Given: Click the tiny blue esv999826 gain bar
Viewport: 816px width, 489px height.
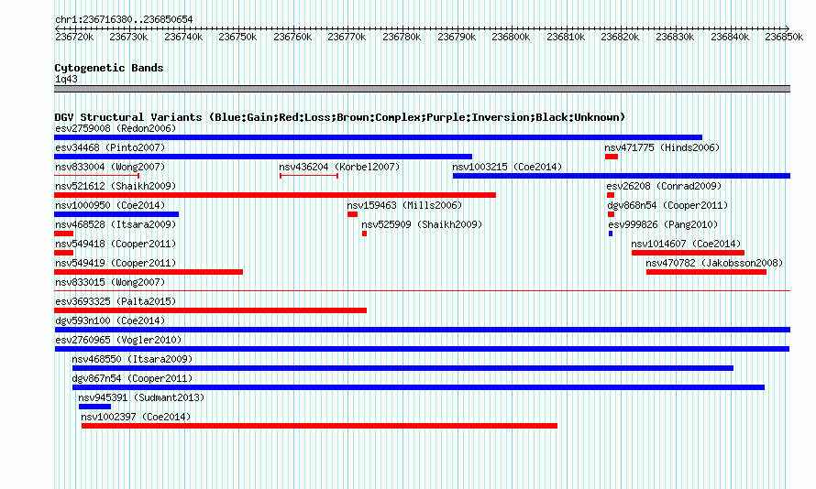Looking at the screenshot, I should (x=611, y=234).
